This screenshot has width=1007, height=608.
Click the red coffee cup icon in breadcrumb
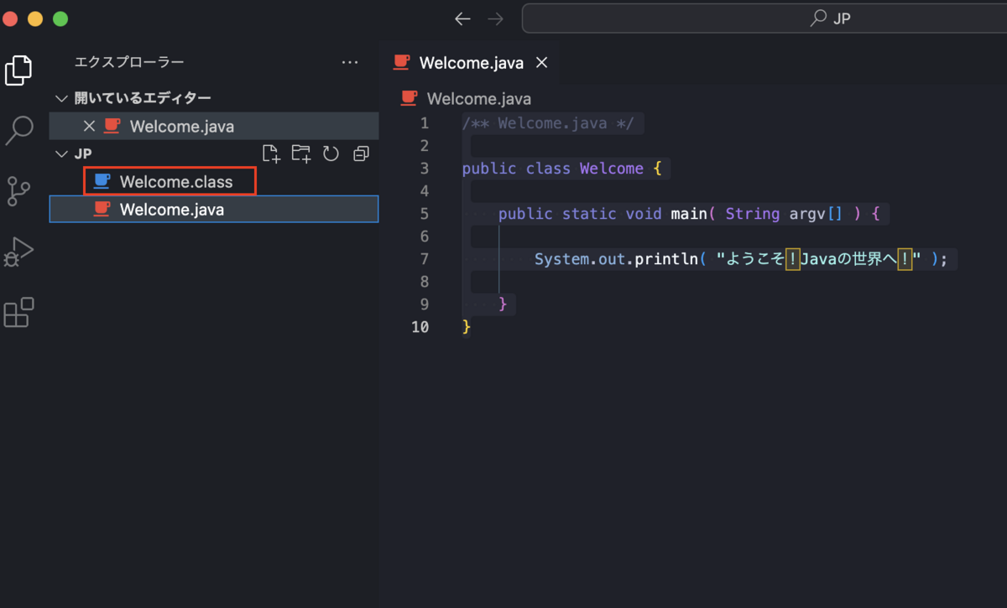[410, 98]
